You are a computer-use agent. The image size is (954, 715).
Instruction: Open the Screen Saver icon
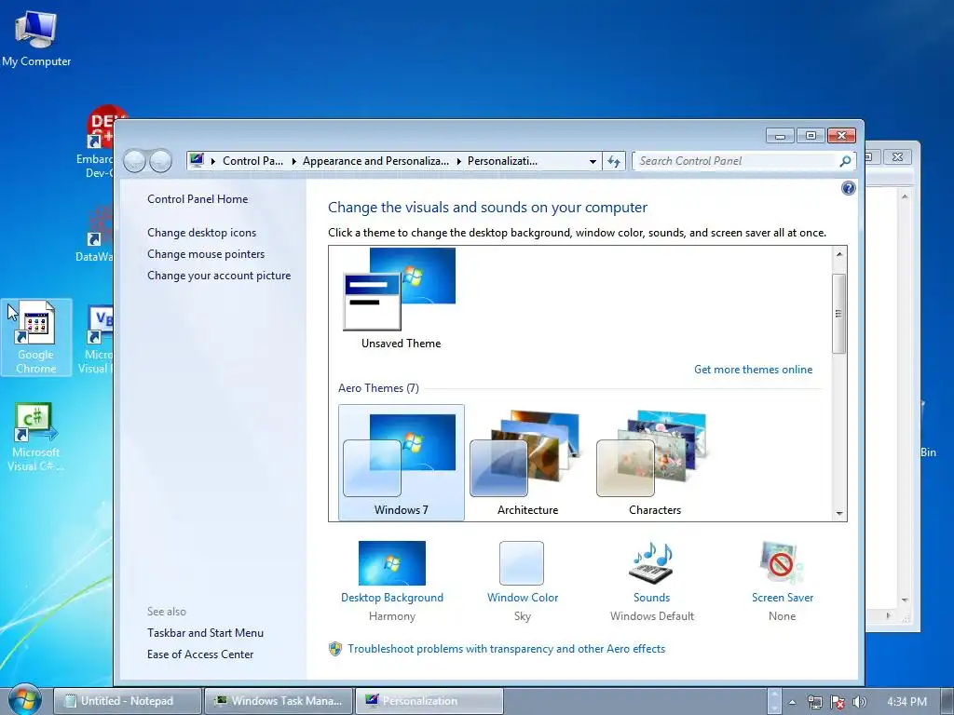[x=782, y=563]
